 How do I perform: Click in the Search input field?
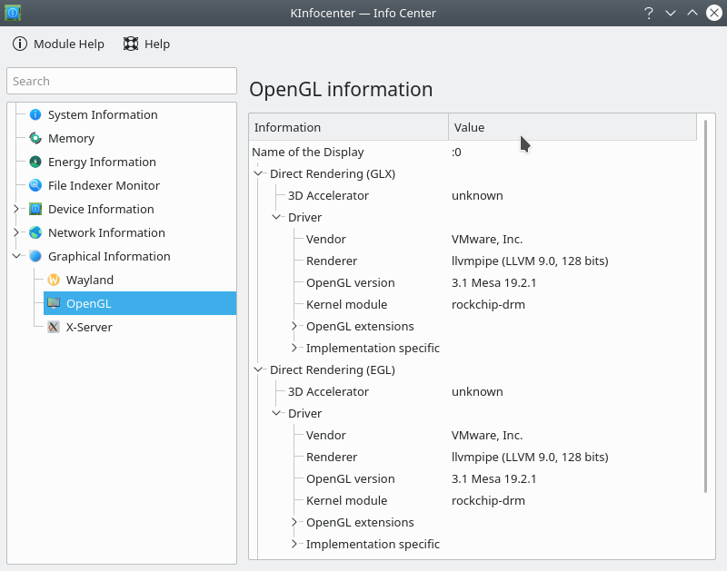(x=121, y=81)
